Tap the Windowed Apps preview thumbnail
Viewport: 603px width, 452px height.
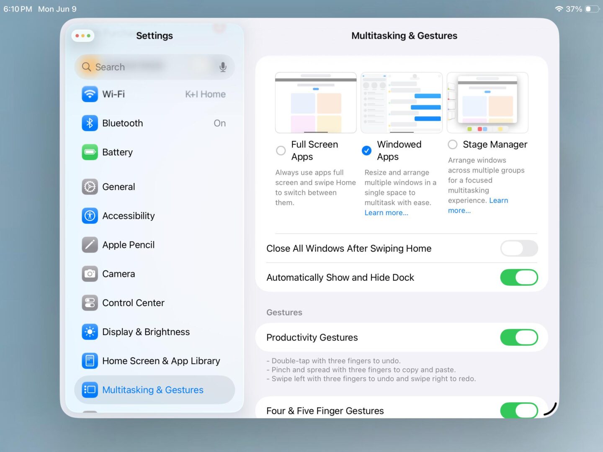(x=401, y=103)
